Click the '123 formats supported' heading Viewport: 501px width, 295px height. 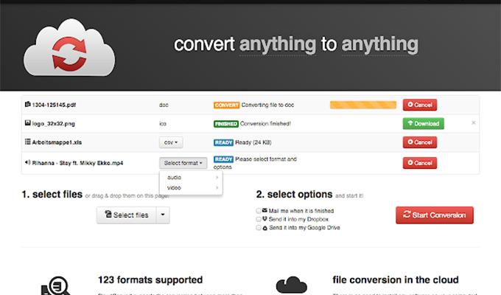[x=150, y=280]
